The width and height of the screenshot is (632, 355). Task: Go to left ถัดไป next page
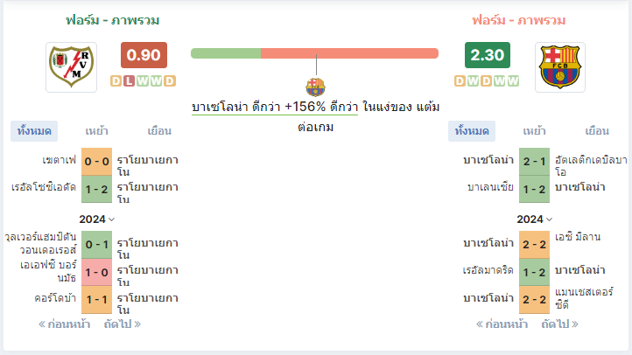coord(123,324)
